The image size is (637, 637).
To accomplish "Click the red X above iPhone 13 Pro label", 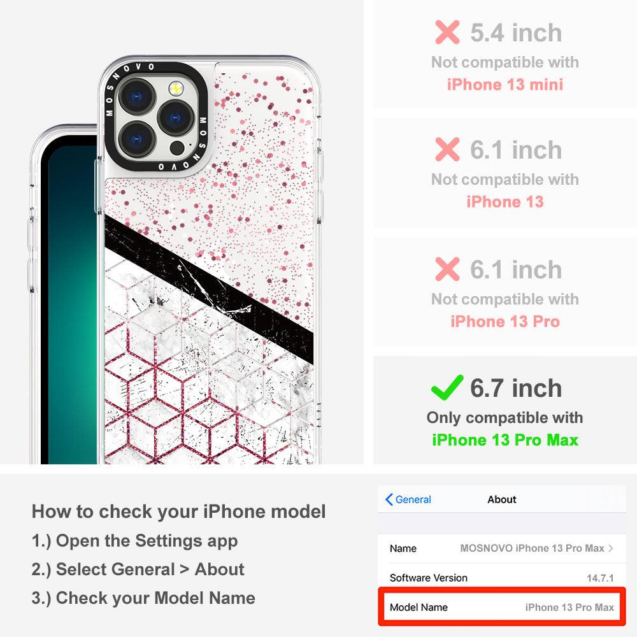I will coord(447,269).
